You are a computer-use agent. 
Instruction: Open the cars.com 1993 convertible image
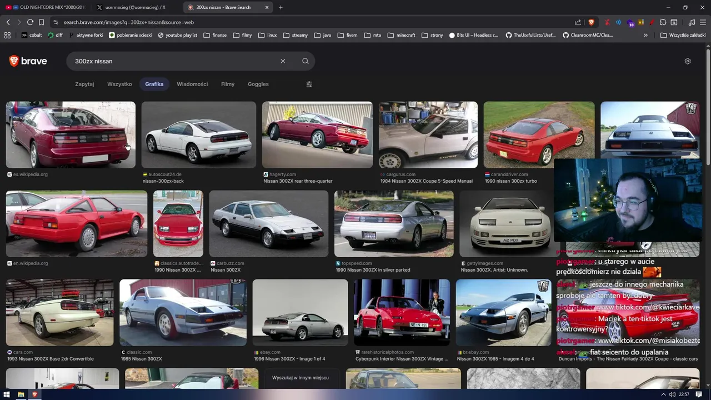click(59, 313)
